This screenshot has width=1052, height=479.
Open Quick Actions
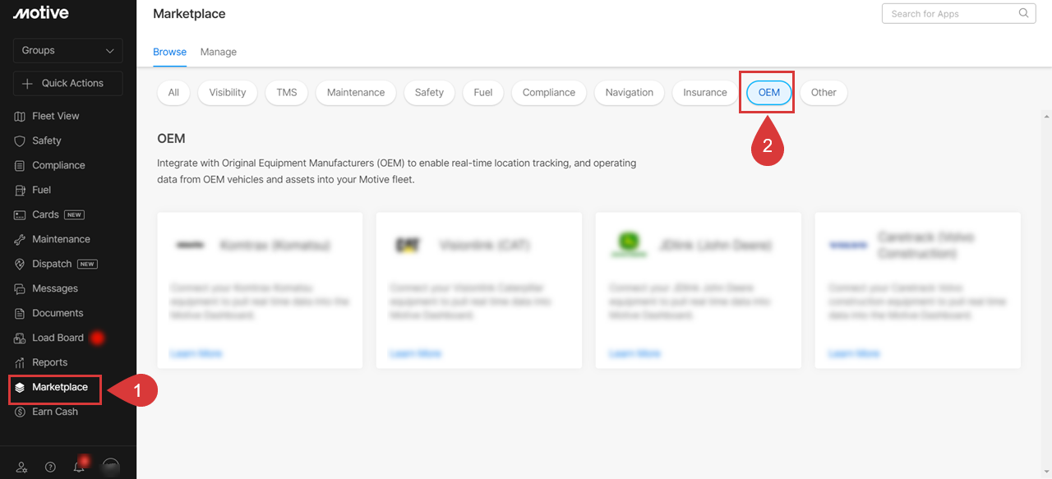(68, 83)
